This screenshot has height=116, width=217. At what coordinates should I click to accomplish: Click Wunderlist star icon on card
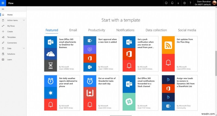click(90, 93)
